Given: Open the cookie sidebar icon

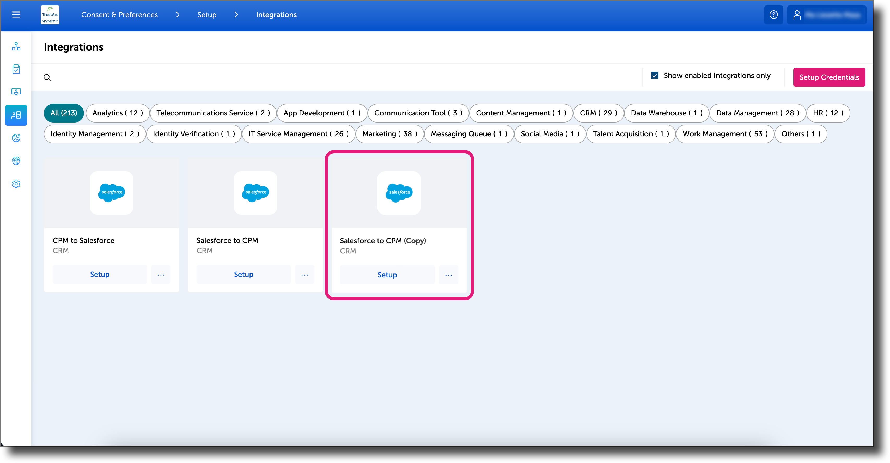Looking at the screenshot, I should pos(16,138).
